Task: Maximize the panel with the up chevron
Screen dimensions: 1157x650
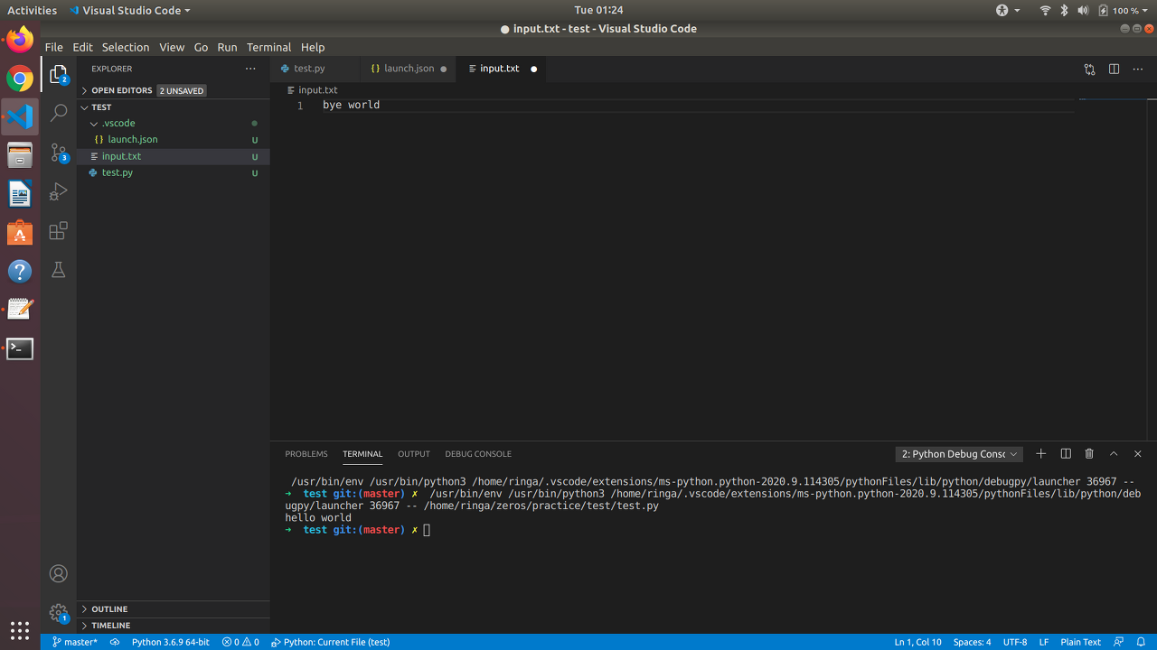Action: click(x=1114, y=454)
